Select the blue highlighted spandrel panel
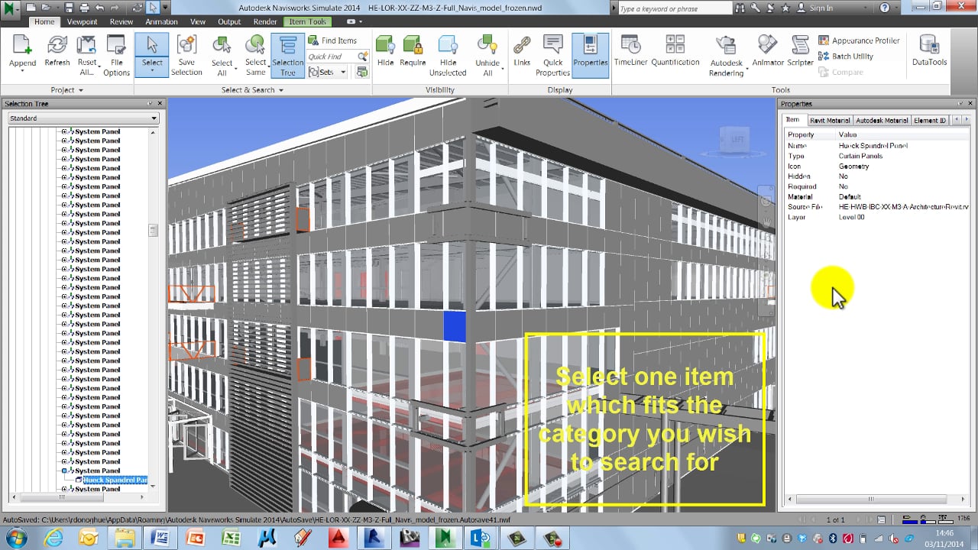Image resolution: width=978 pixels, height=550 pixels. [454, 325]
